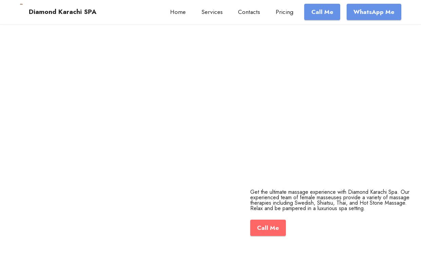Click the red Call Me button below description

(268, 228)
